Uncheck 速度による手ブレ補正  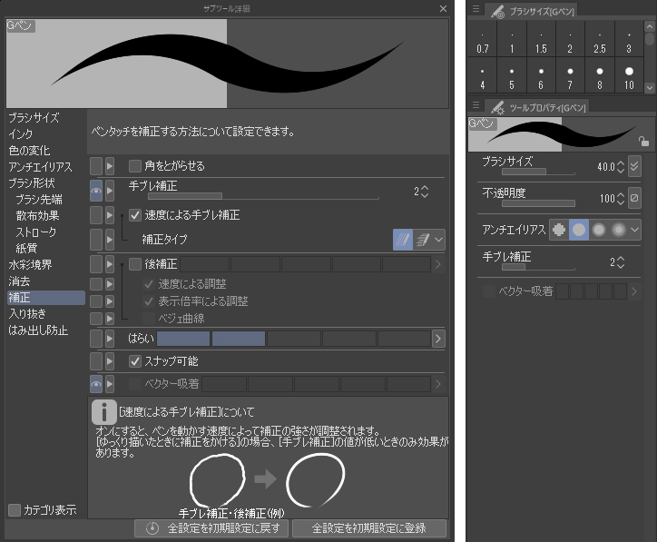(x=135, y=216)
